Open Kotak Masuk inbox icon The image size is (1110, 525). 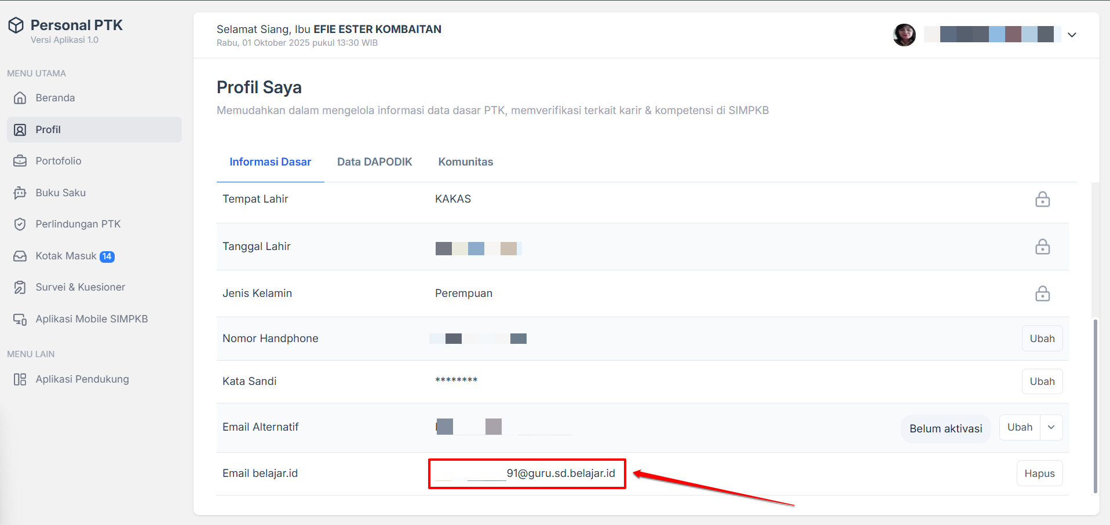click(x=20, y=256)
